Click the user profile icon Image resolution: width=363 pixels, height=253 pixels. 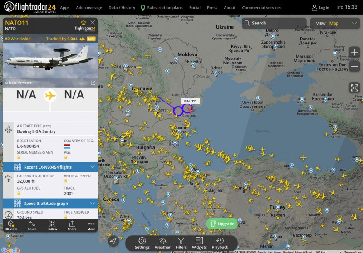click(314, 8)
